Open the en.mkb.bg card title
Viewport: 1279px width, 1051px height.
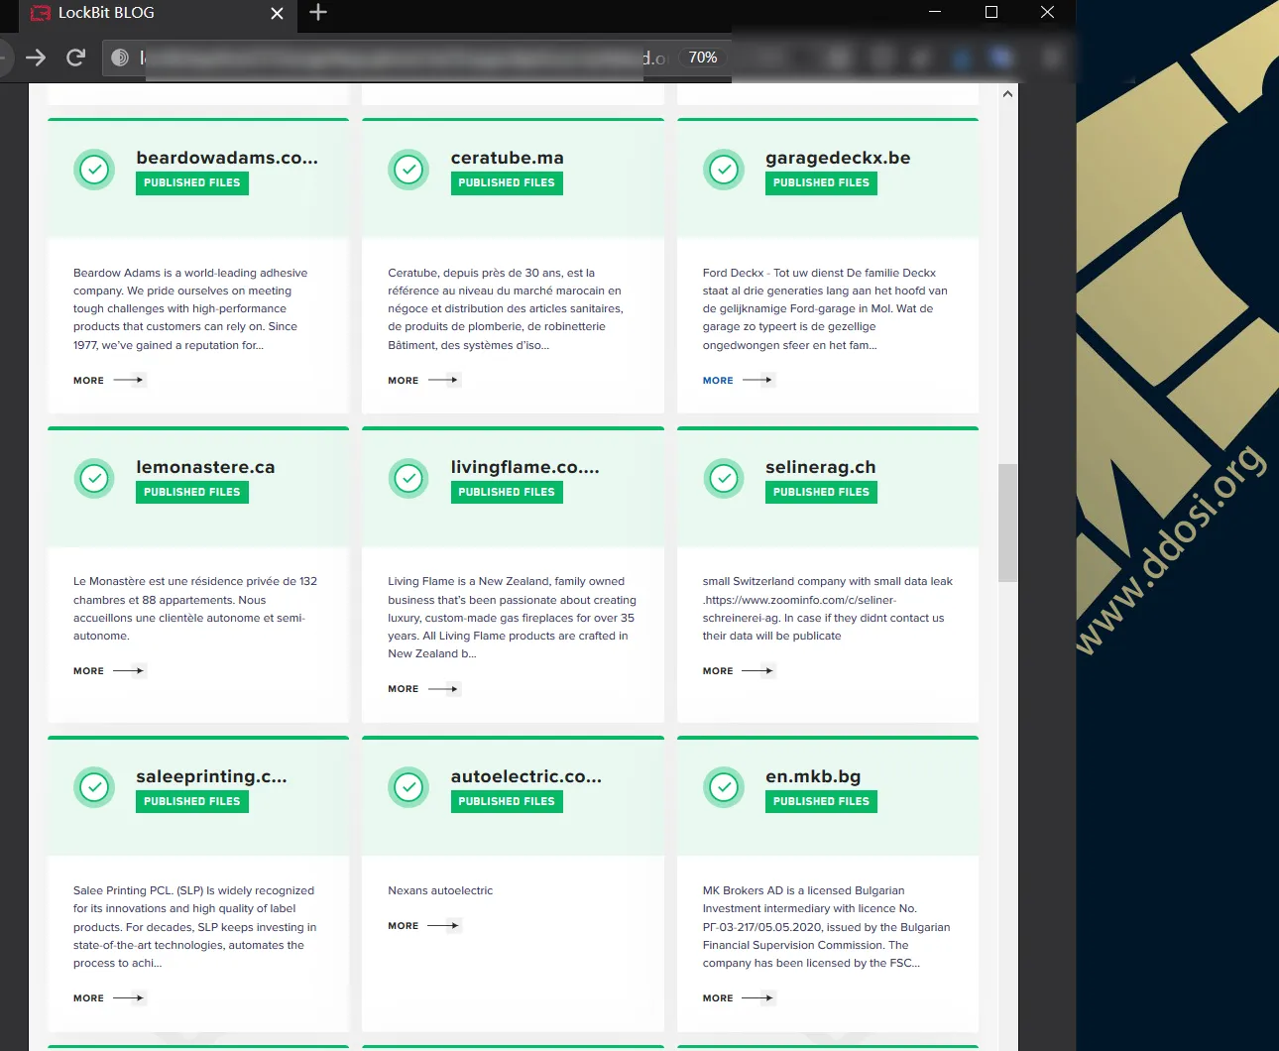[x=813, y=776]
